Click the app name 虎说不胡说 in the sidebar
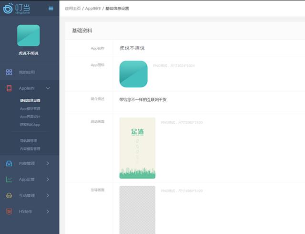This screenshot has height=234, width=305. coord(29,53)
